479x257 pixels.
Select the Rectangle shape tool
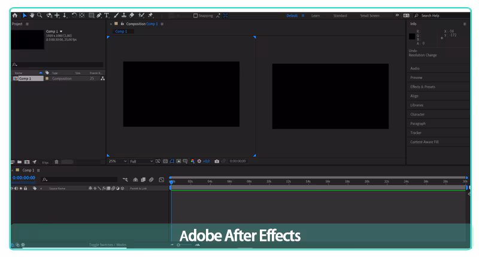point(91,16)
